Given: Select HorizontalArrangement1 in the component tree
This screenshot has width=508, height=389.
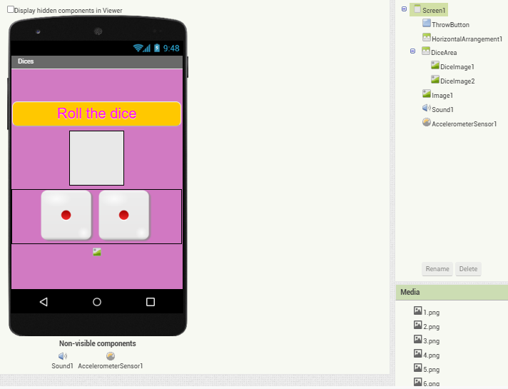Looking at the screenshot, I should [467, 39].
